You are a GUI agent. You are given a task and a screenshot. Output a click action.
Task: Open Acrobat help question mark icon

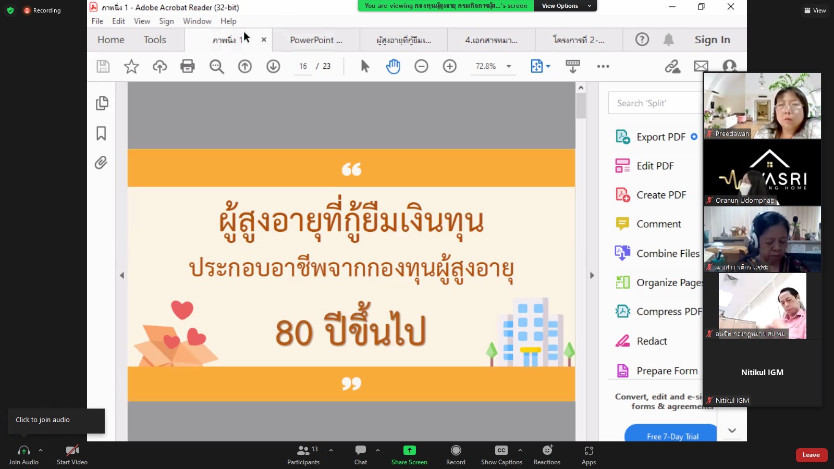tap(642, 40)
